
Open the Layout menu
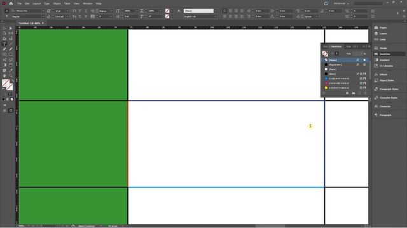pos(37,4)
